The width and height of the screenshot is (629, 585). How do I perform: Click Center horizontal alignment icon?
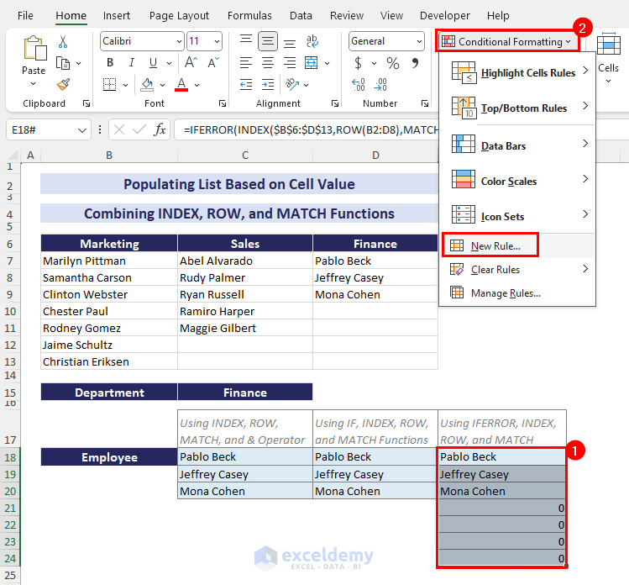[268, 63]
